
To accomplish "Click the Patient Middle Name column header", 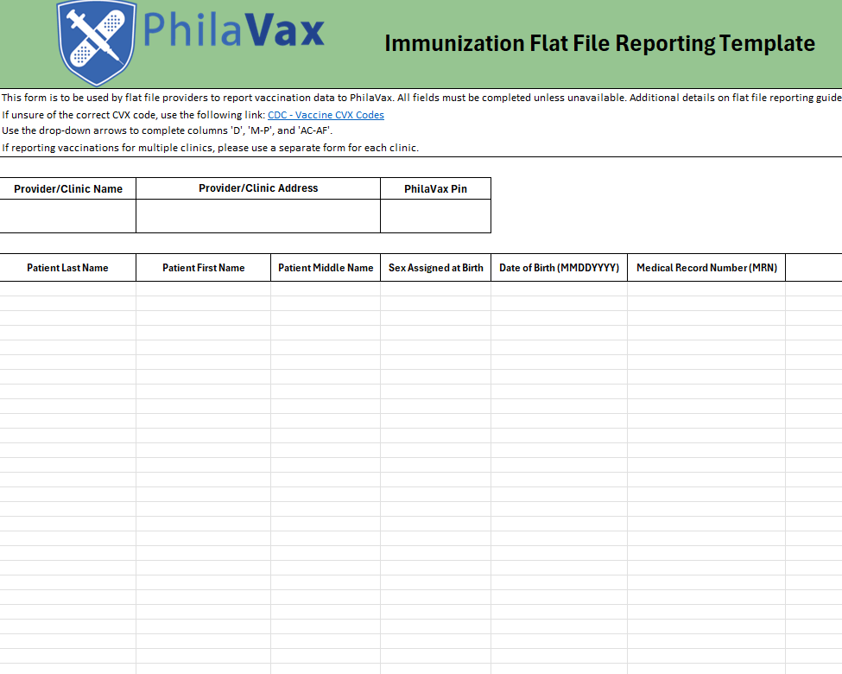I will pyautogui.click(x=326, y=268).
